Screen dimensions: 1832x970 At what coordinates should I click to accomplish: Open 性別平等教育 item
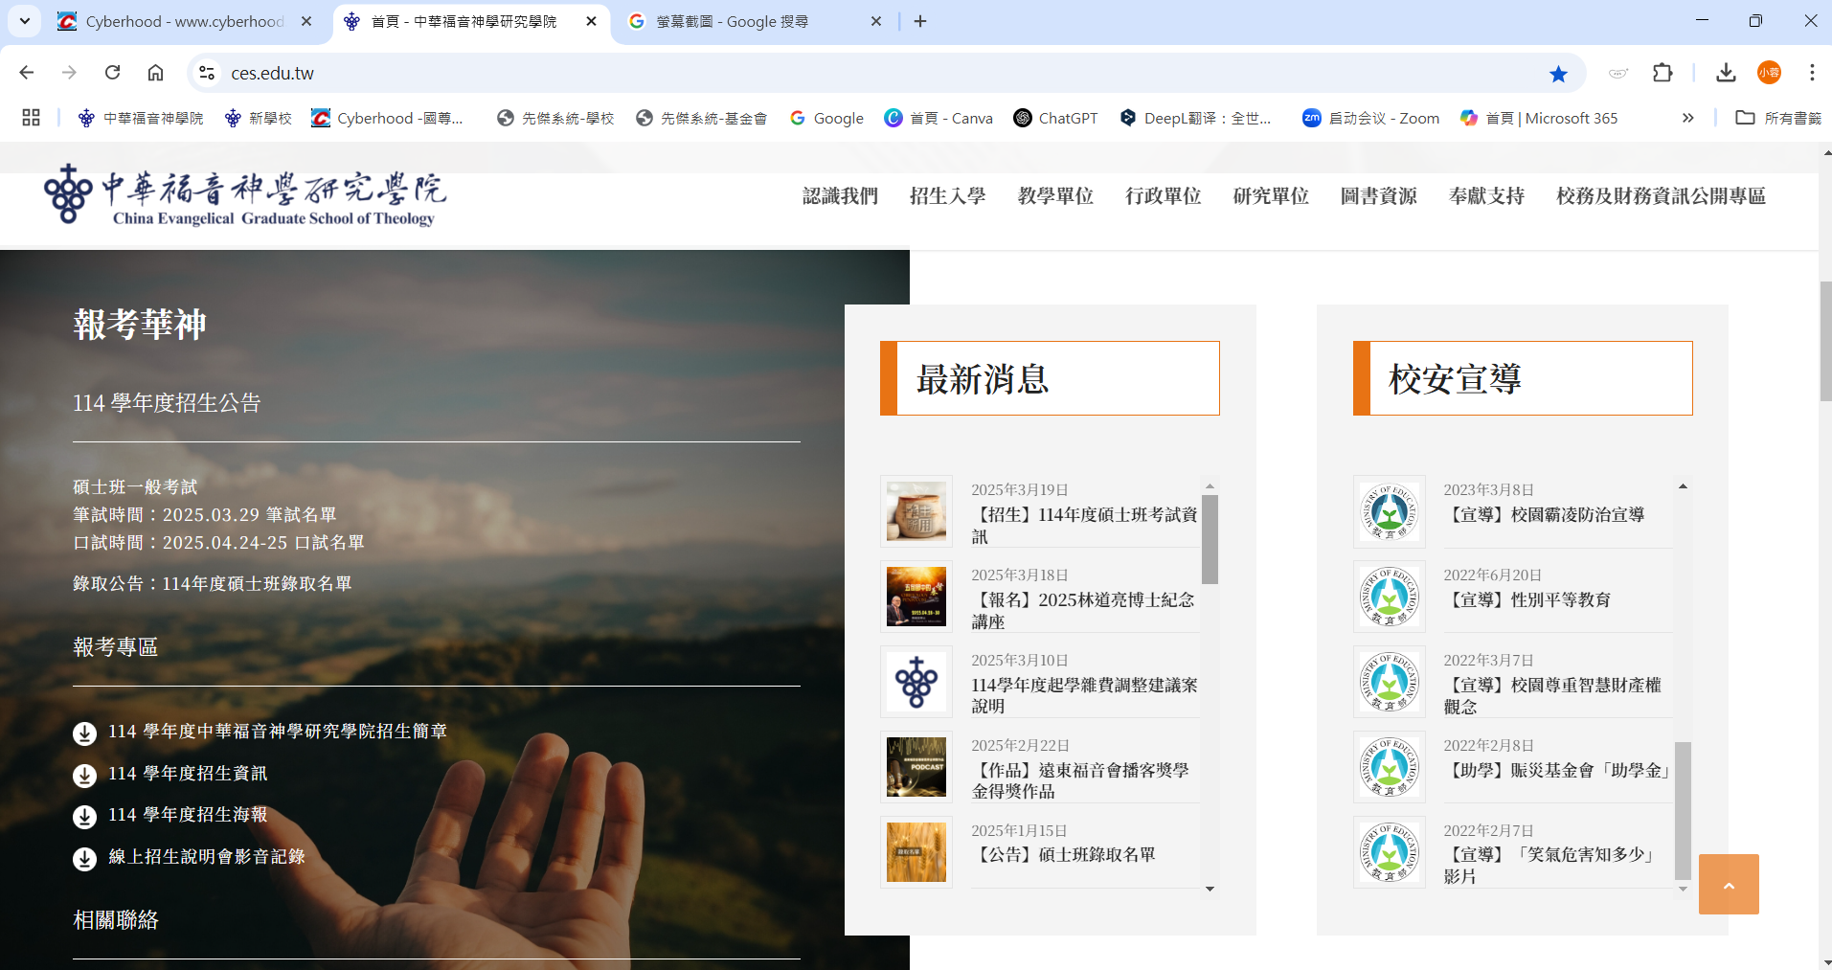click(1528, 600)
